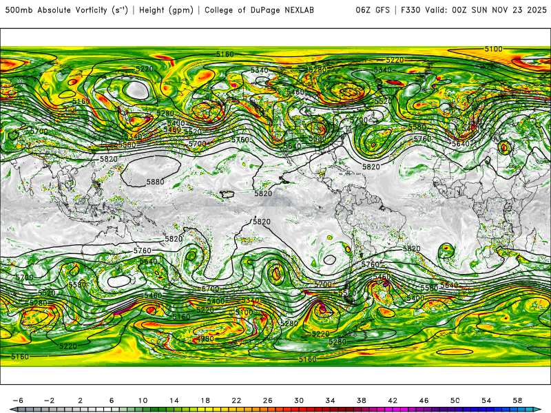
Task: Click the 54 value on the color scale
Action: (486, 401)
